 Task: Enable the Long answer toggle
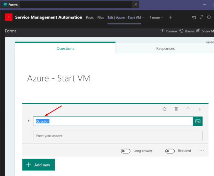[126, 151]
